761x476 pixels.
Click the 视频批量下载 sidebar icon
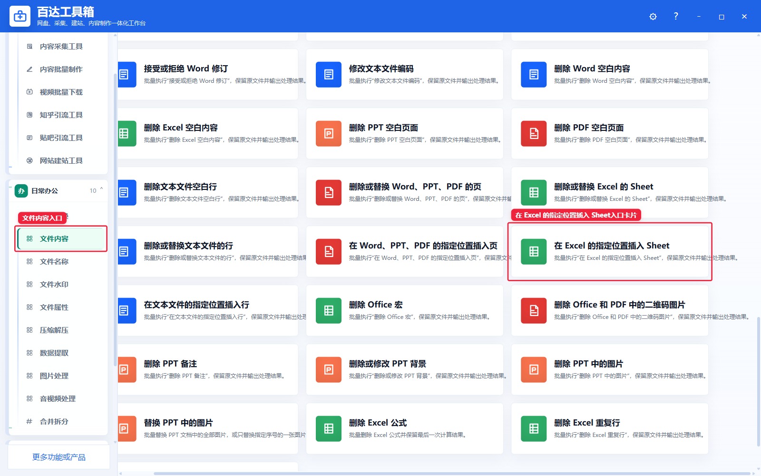point(29,92)
